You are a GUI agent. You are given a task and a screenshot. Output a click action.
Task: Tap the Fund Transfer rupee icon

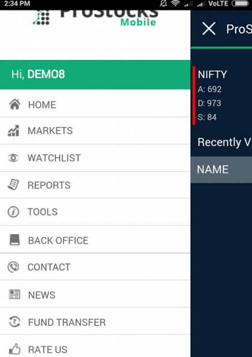click(14, 322)
